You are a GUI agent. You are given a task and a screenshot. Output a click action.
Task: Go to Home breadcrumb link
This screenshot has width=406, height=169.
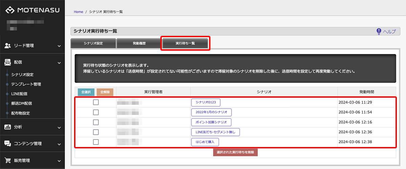[x=78, y=12]
